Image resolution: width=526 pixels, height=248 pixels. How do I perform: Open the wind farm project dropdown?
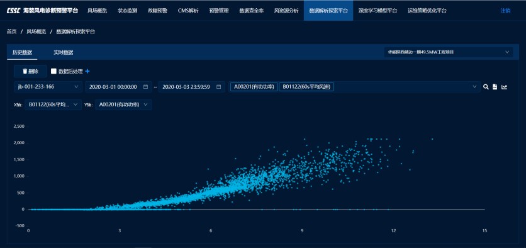coord(448,52)
